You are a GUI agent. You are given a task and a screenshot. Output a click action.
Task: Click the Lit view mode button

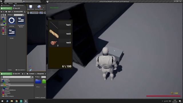point(41,13)
